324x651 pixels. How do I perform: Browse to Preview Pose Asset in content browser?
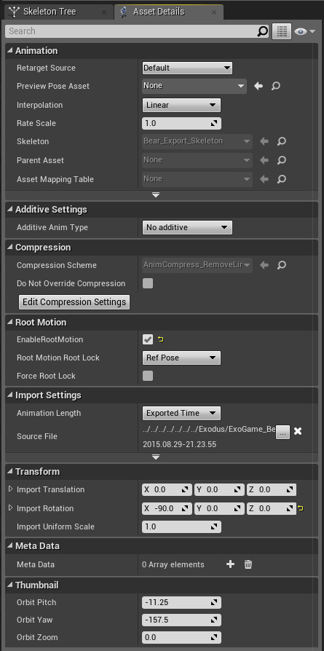[x=276, y=86]
